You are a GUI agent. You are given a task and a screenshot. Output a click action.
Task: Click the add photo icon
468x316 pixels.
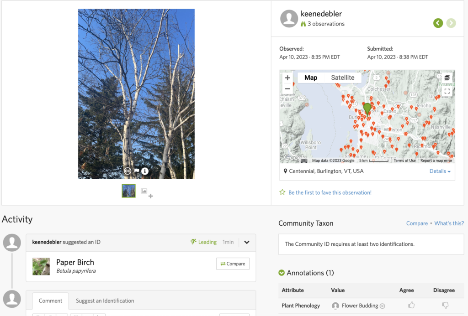tap(146, 192)
